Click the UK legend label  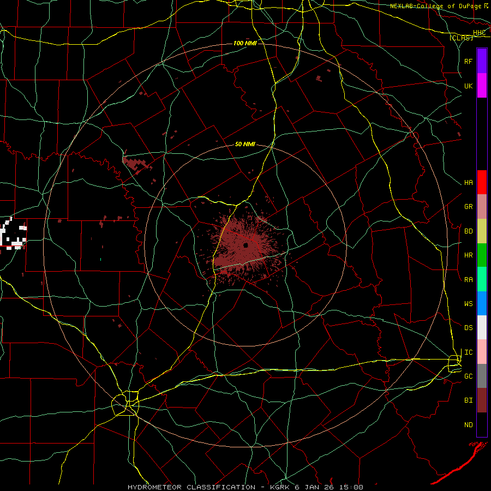(469, 86)
